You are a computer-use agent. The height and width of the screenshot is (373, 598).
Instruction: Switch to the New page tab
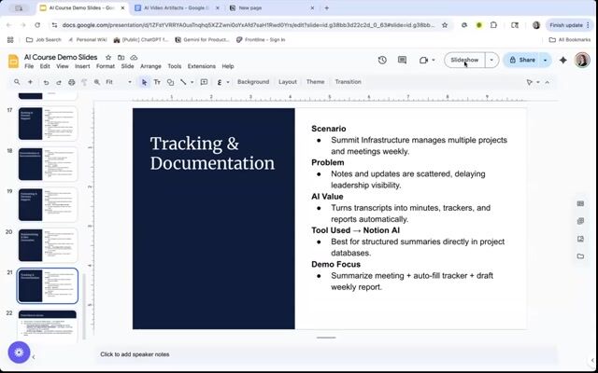click(x=272, y=8)
